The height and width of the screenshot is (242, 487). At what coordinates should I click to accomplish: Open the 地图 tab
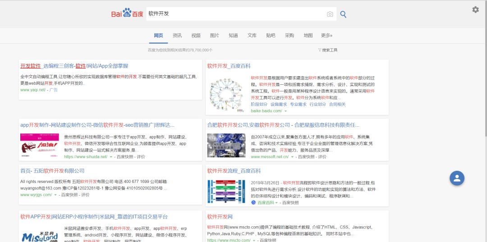[x=308, y=36]
